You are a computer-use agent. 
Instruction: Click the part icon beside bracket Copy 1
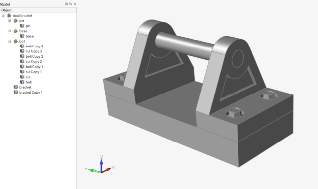point(16,92)
